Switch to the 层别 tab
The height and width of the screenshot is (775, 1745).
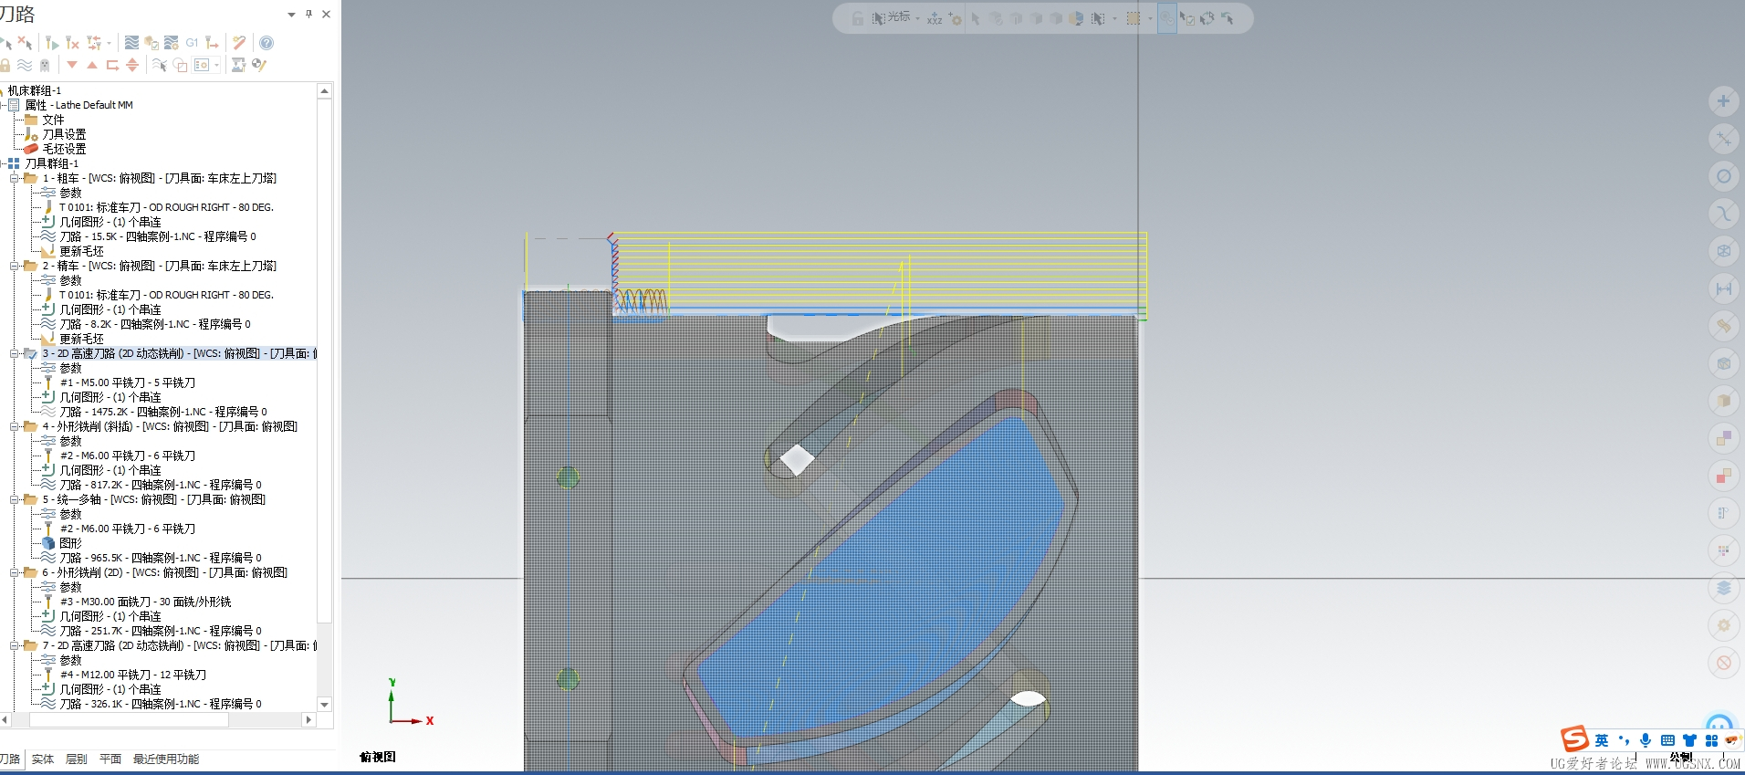[77, 759]
